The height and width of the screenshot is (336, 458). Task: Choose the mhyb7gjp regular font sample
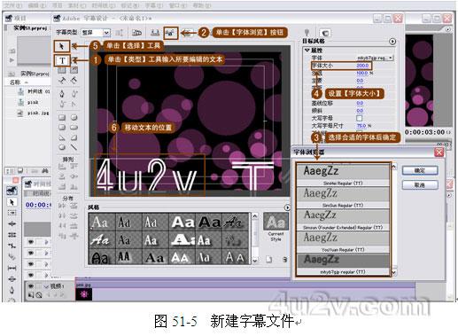(343, 263)
